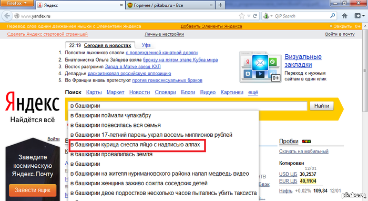Screen dimensions: 368x201
Task: Select the plain в башкирии suggestion
Action: click(163, 164)
